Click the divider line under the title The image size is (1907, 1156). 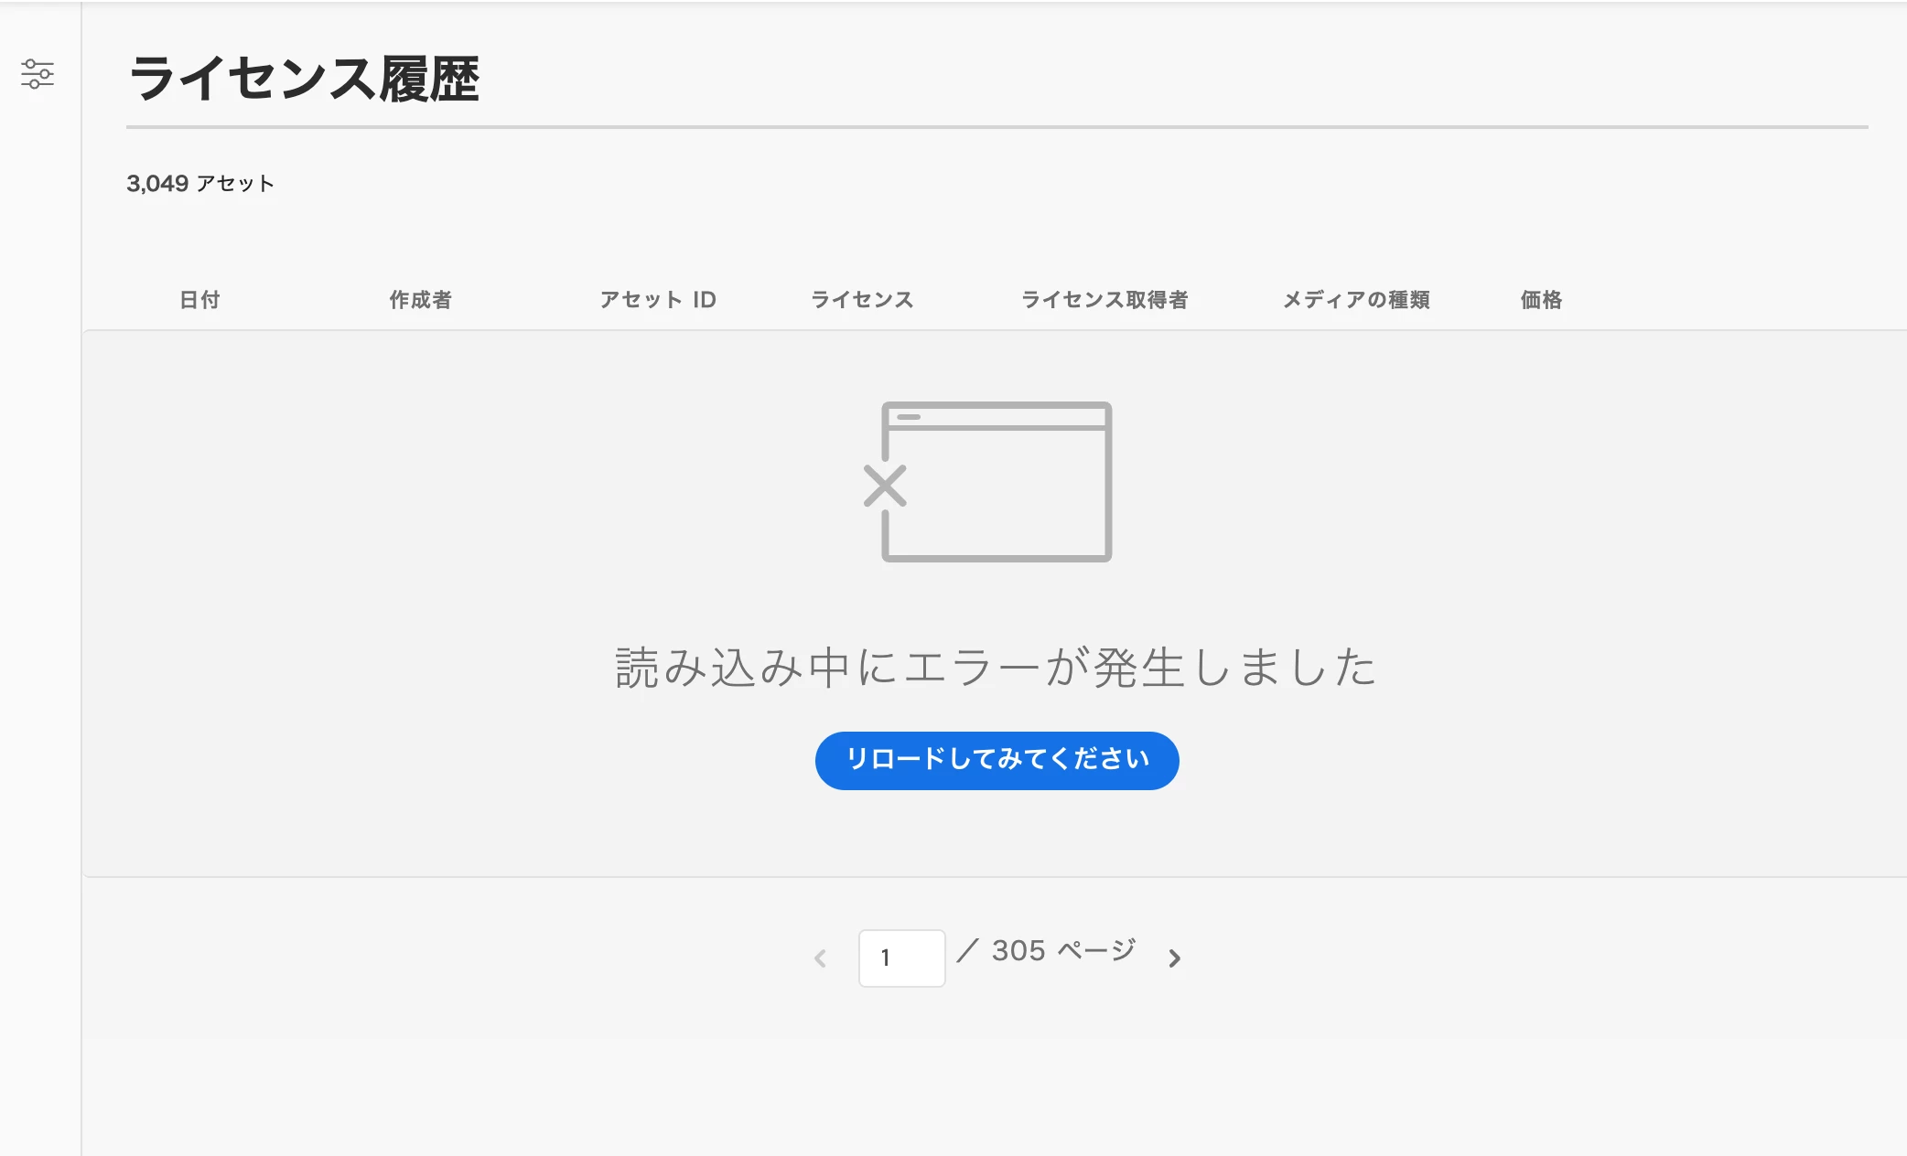coord(996,127)
